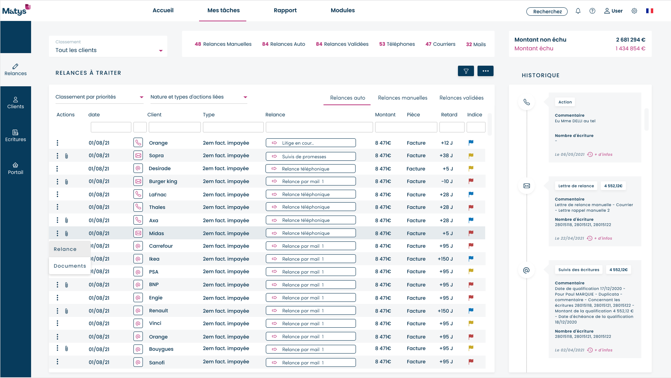Click the help question mark icon
671x378 pixels.
(x=592, y=11)
